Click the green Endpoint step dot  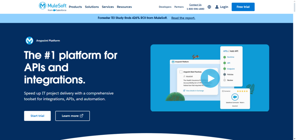[224, 69]
